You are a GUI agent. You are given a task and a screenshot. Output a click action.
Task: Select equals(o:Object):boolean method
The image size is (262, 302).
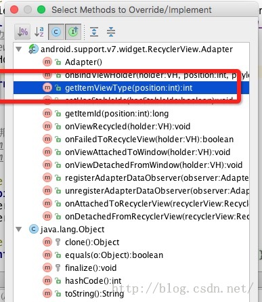point(131,255)
